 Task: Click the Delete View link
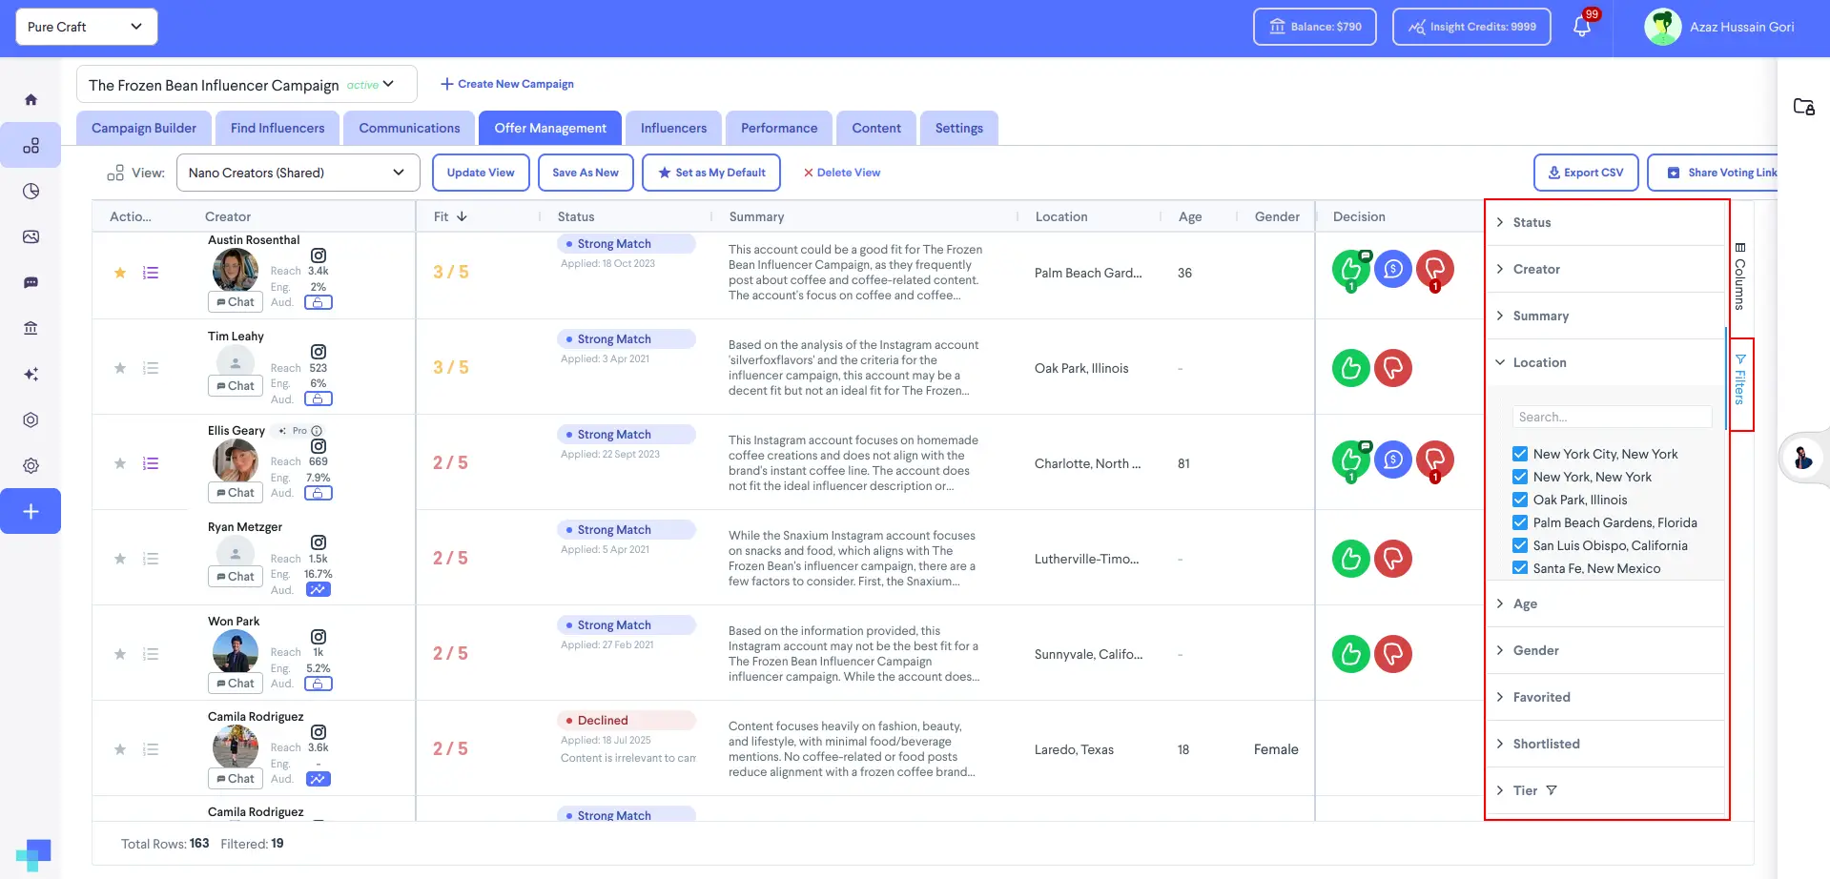click(841, 173)
